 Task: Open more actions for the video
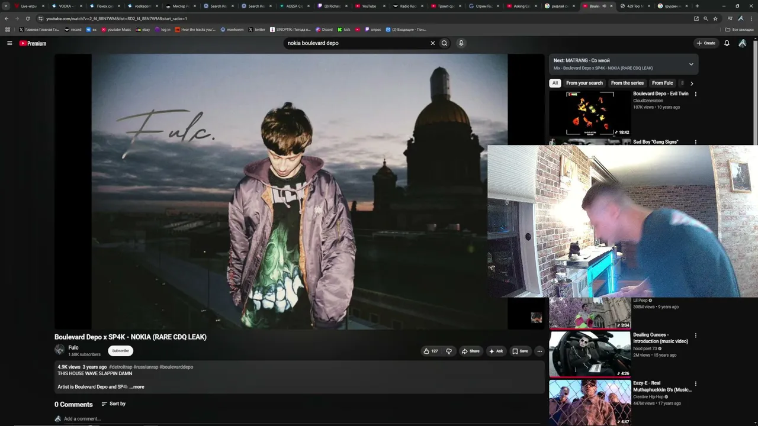(x=539, y=351)
